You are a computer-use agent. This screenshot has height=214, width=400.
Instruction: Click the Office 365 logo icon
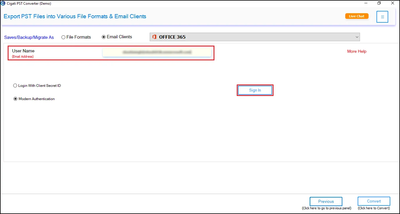click(154, 37)
